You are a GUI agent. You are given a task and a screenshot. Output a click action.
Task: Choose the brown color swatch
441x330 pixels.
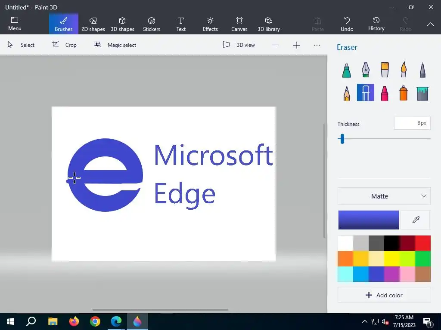[423, 274]
